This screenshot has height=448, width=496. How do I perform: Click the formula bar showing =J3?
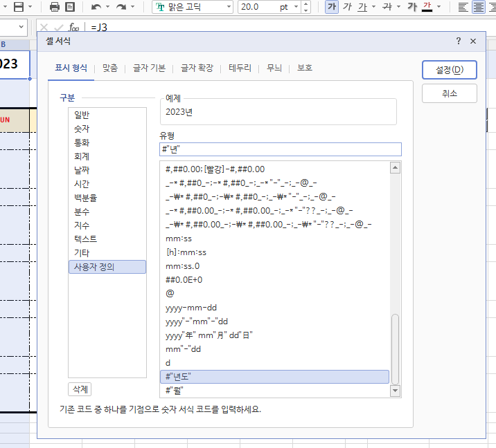(99, 28)
